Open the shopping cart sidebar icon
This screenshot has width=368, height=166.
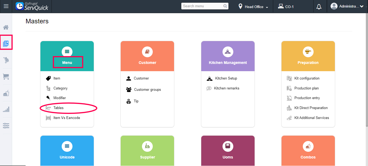[x=6, y=77]
